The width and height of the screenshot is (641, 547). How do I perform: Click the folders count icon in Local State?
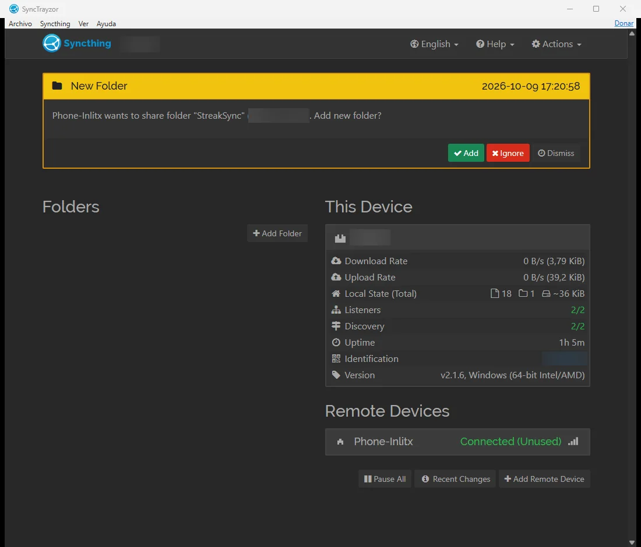point(523,293)
